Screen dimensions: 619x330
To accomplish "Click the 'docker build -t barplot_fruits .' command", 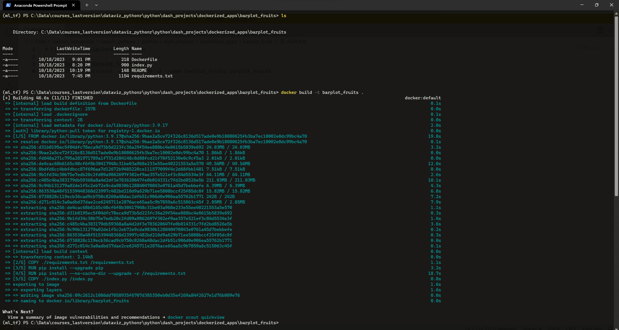I will pos(322,92).
